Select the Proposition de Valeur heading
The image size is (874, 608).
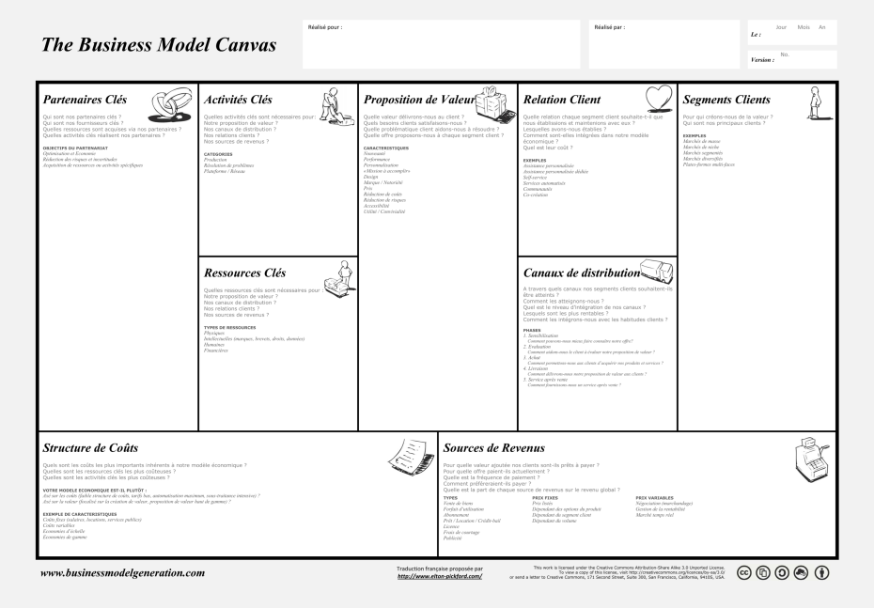click(419, 100)
